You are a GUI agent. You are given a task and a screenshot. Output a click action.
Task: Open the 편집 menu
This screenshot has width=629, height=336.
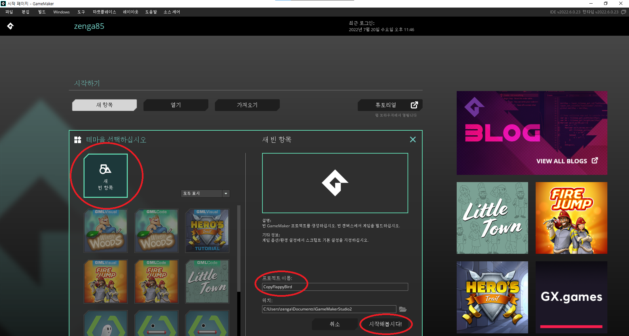26,12
